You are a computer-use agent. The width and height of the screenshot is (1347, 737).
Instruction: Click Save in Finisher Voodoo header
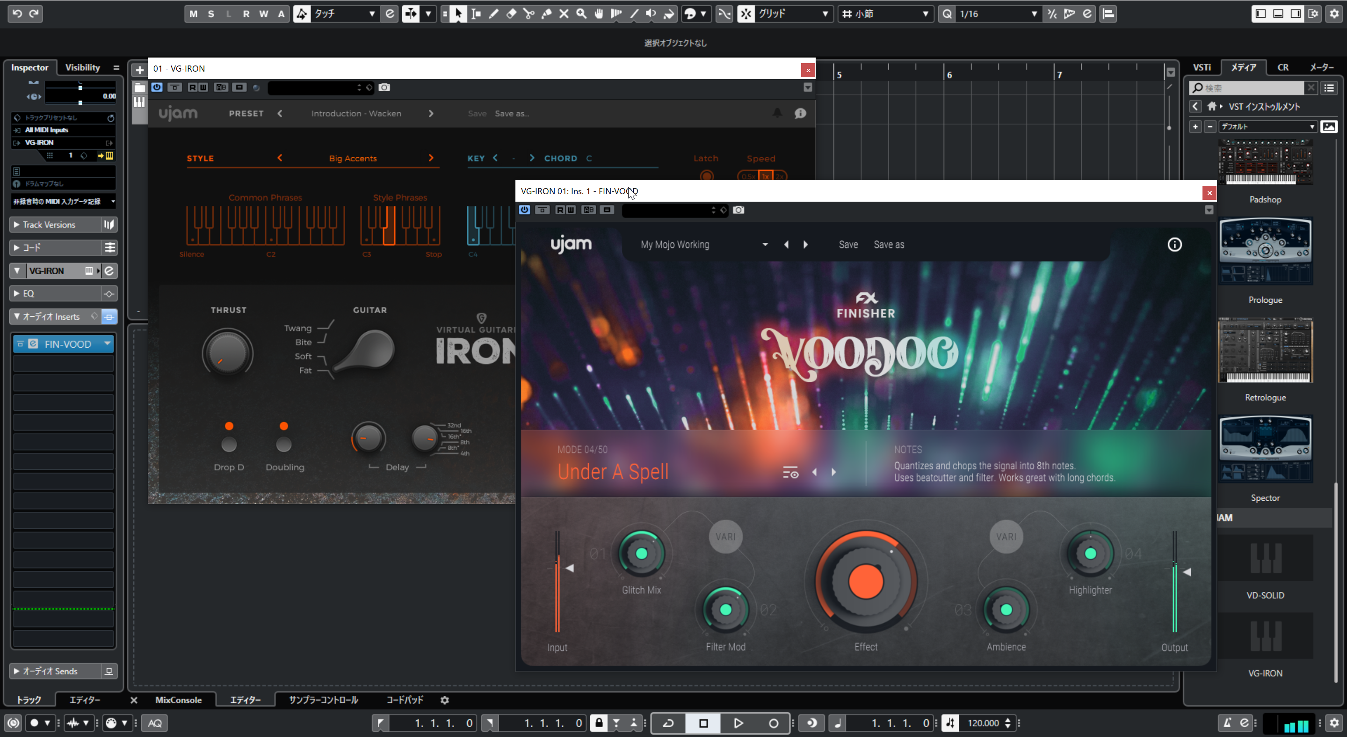(848, 245)
